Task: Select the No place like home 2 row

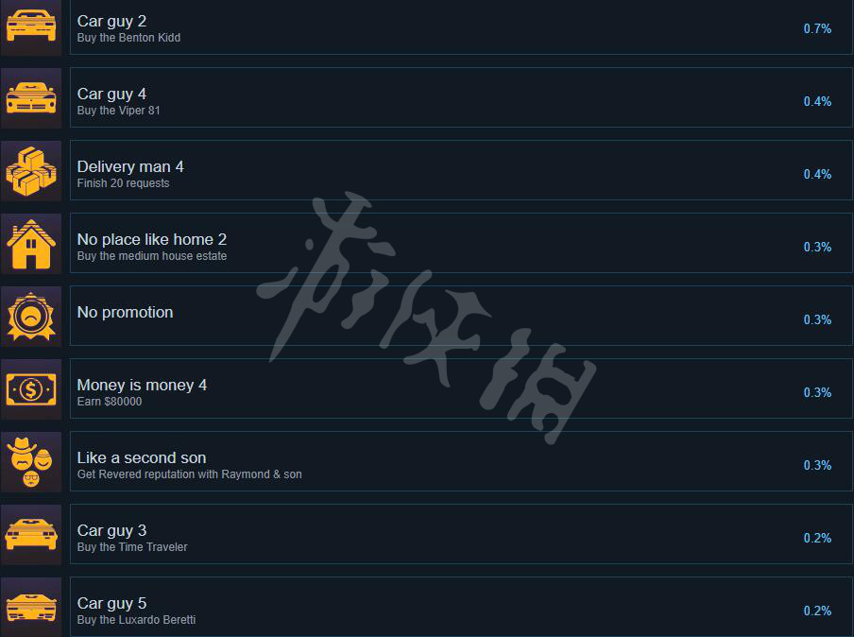Action: click(461, 243)
